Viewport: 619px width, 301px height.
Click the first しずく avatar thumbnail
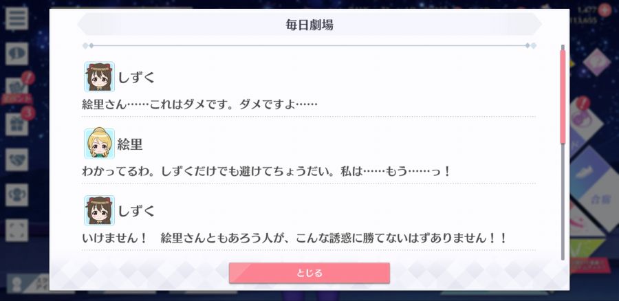pos(100,76)
